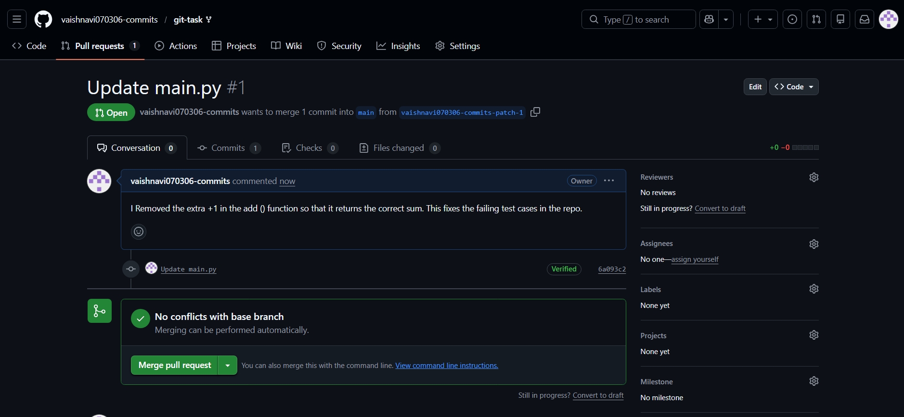The width and height of the screenshot is (904, 417).
Task: Open the notifications inbox icon
Action: coord(865,19)
